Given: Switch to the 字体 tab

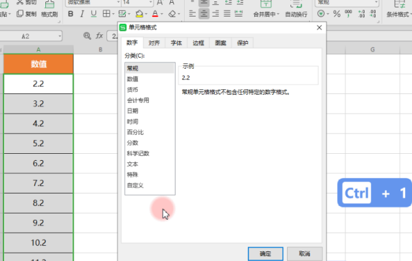Looking at the screenshot, I should point(176,43).
